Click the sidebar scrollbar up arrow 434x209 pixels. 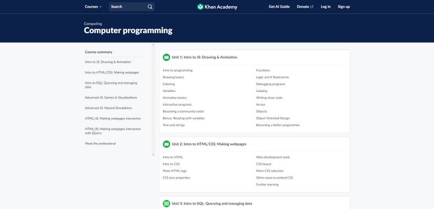[x=153, y=45]
